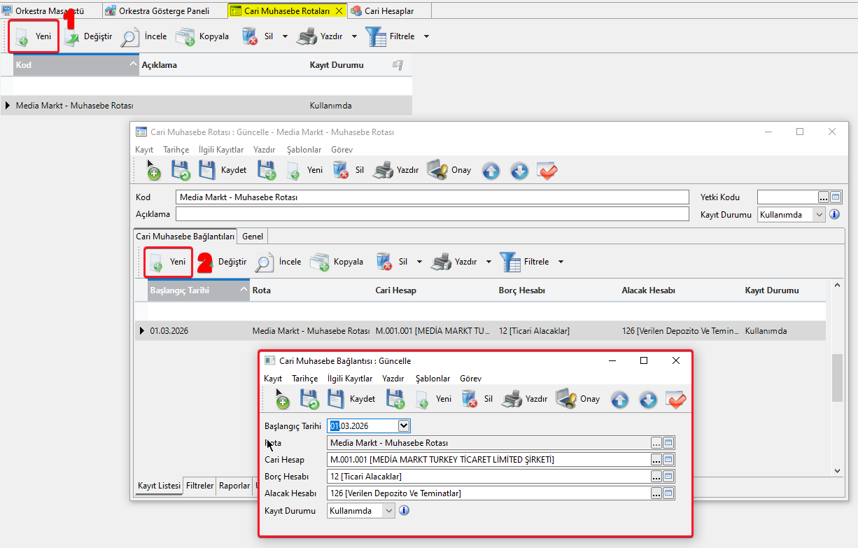Click blue down arrow in Cari Muhasebe Bağlantısı dialog
858x548 pixels.
pyautogui.click(x=648, y=399)
